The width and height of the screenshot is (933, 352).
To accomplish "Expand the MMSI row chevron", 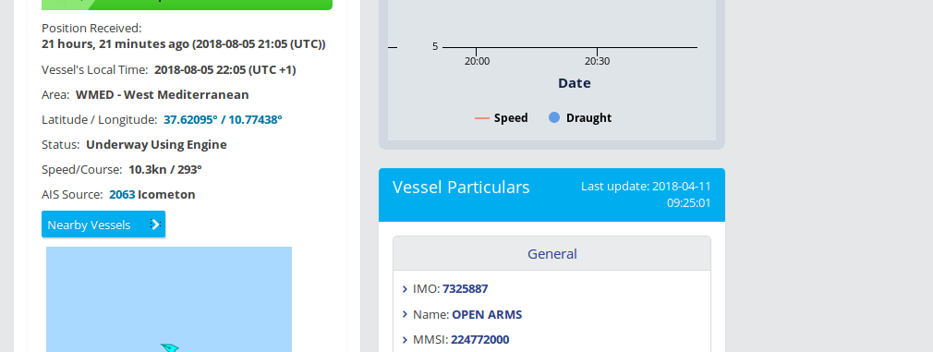I will click(406, 340).
